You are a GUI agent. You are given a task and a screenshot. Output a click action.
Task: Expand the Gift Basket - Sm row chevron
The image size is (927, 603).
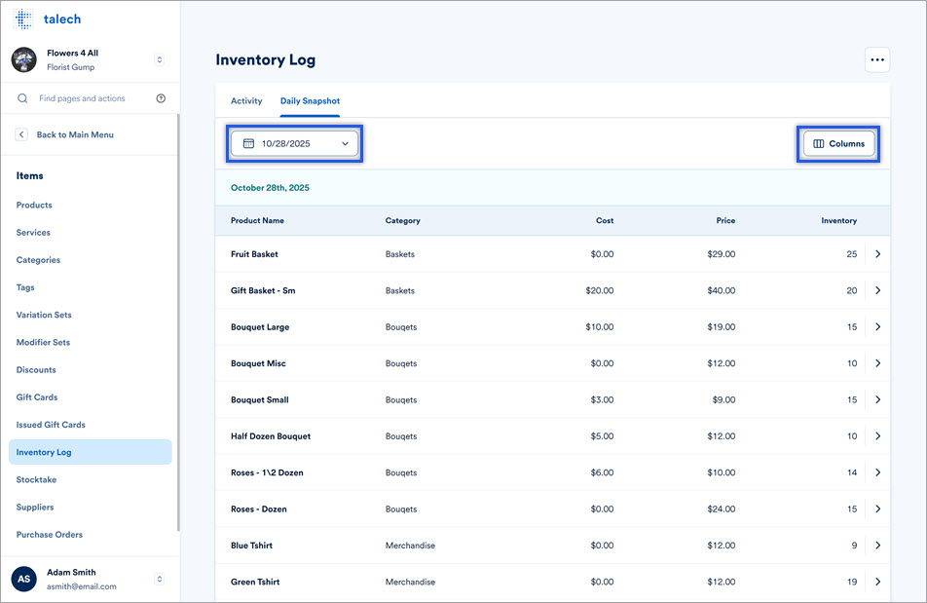(878, 290)
